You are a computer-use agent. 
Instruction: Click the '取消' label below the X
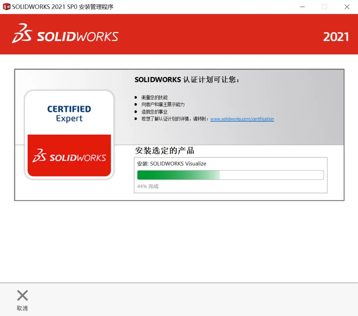pos(22,308)
